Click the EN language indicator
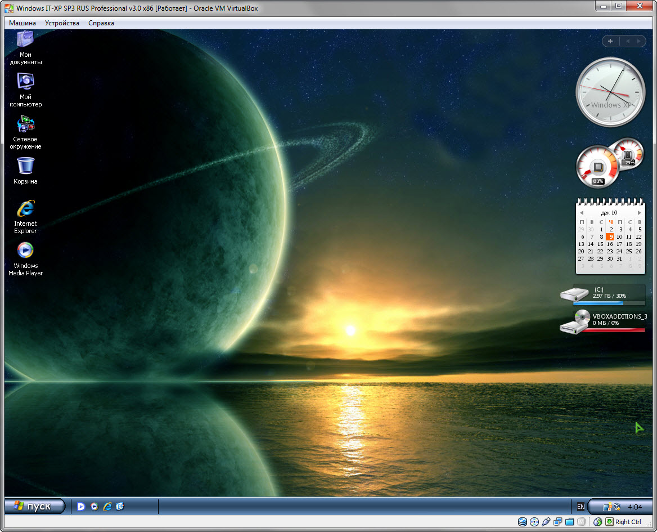Image resolution: width=657 pixels, height=532 pixels. click(x=580, y=507)
